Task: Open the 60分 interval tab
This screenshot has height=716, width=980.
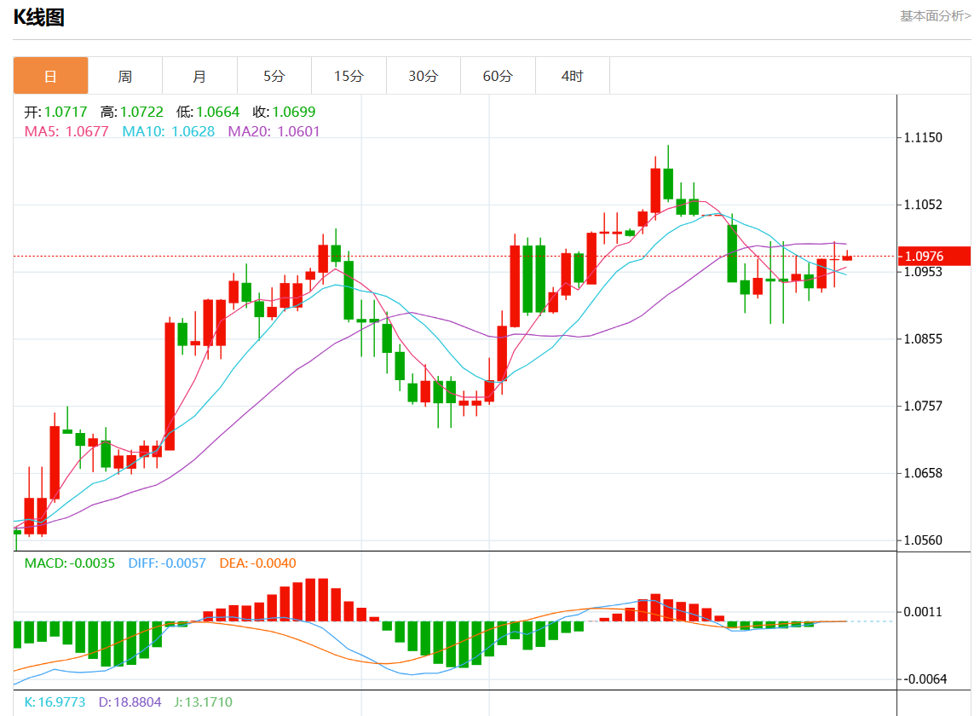Action: [498, 76]
